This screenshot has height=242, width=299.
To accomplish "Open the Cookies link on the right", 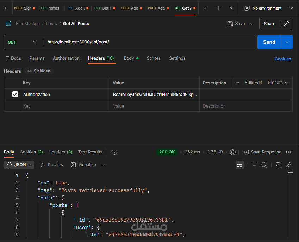I will [x=282, y=59].
